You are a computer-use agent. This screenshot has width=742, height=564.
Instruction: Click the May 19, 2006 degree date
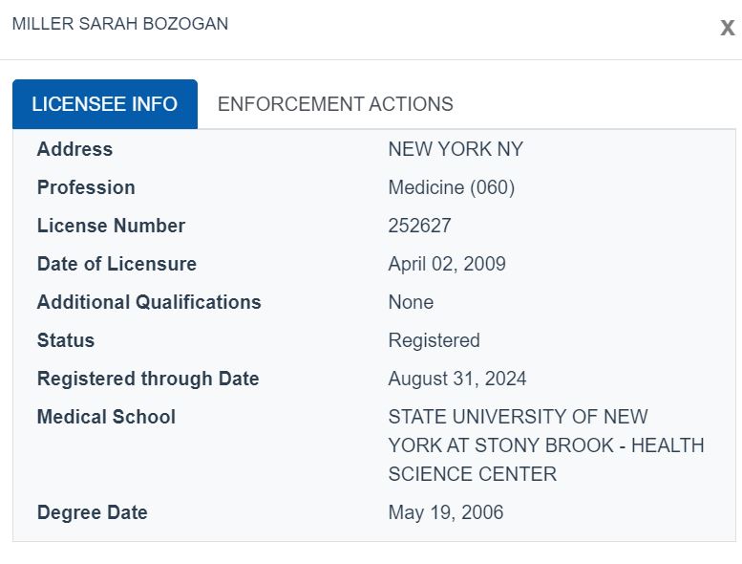pos(446,512)
